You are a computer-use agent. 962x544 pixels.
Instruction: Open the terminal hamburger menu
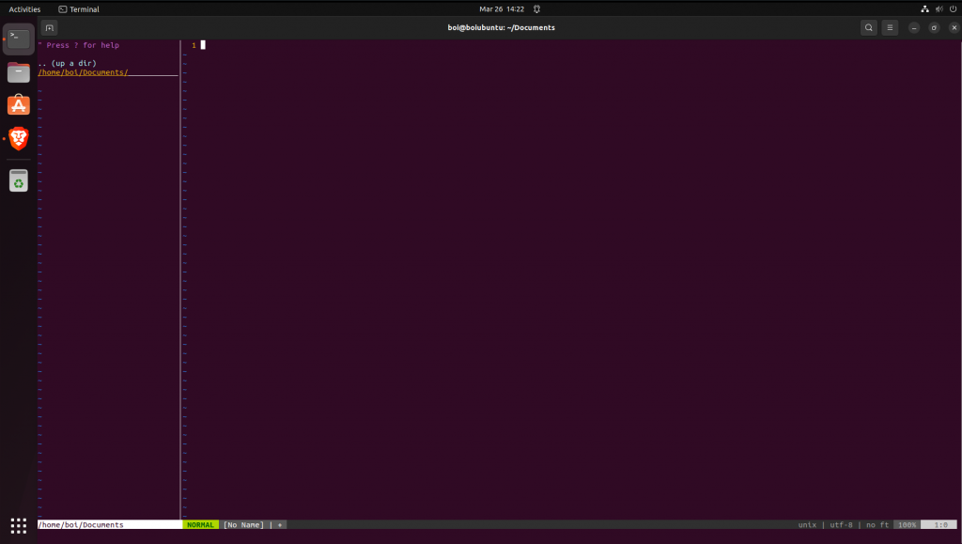[890, 27]
